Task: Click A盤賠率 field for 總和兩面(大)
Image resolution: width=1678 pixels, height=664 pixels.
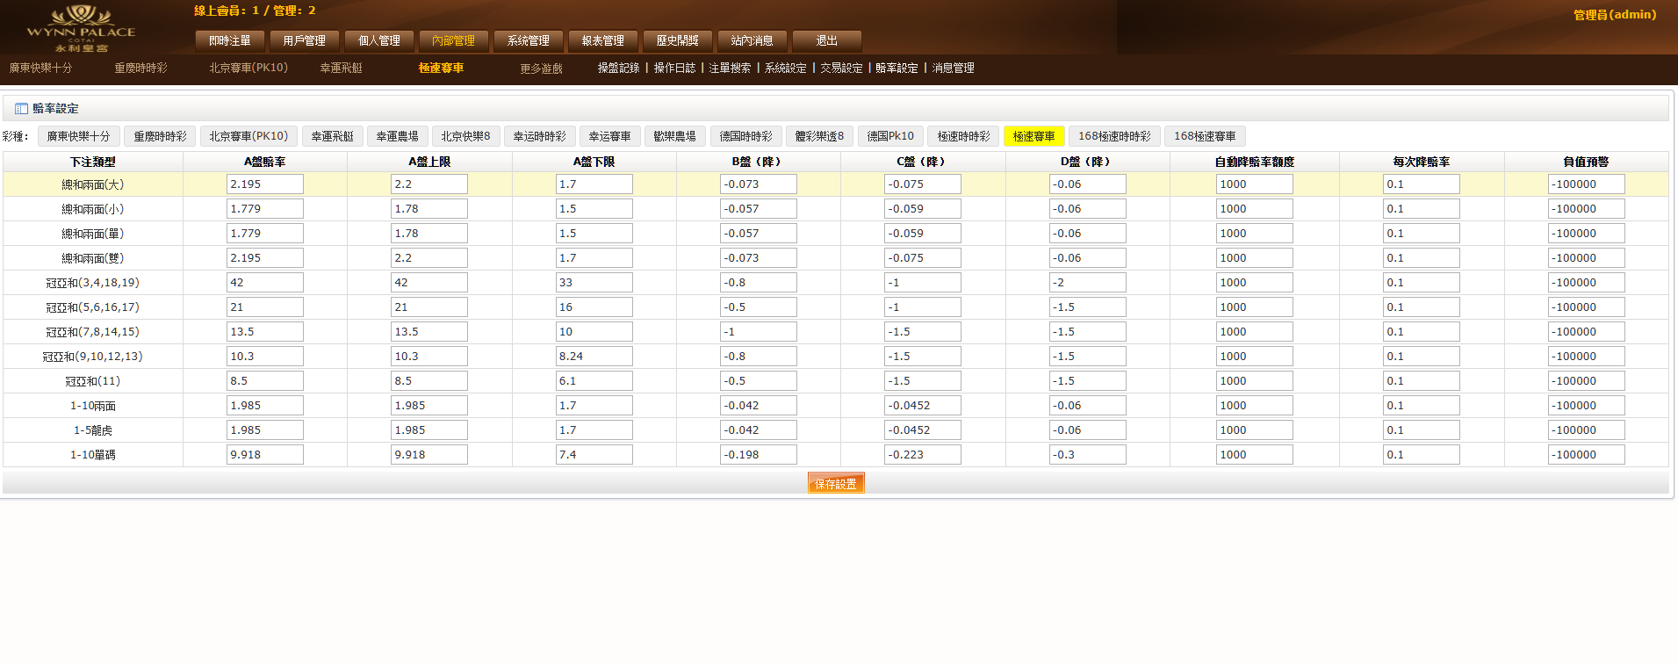Action: 264,184
